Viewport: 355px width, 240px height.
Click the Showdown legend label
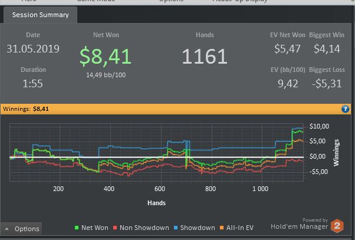(x=198, y=228)
